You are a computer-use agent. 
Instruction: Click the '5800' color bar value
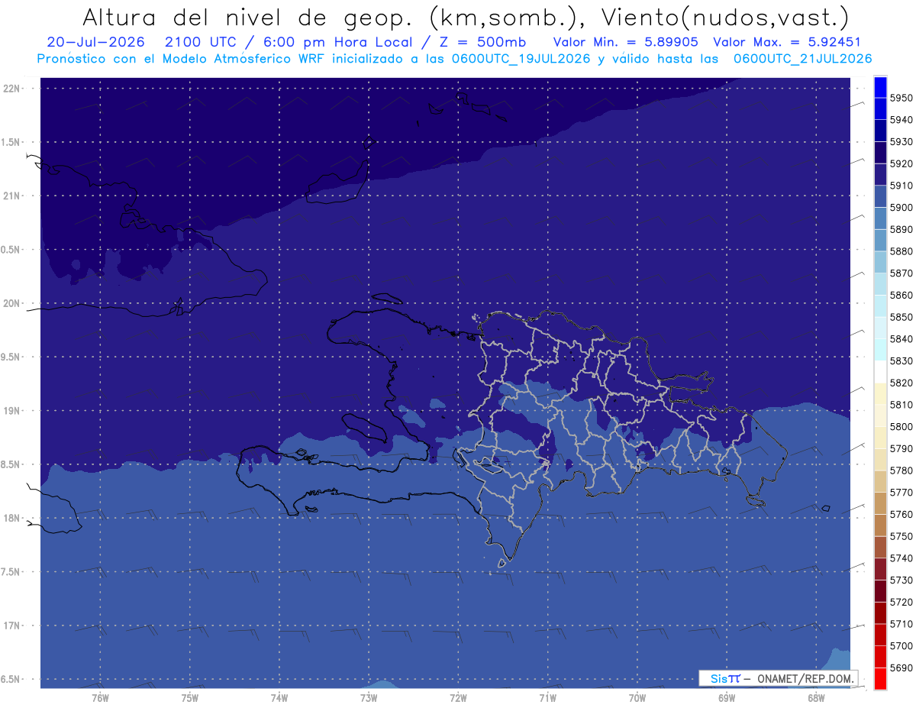[901, 427]
